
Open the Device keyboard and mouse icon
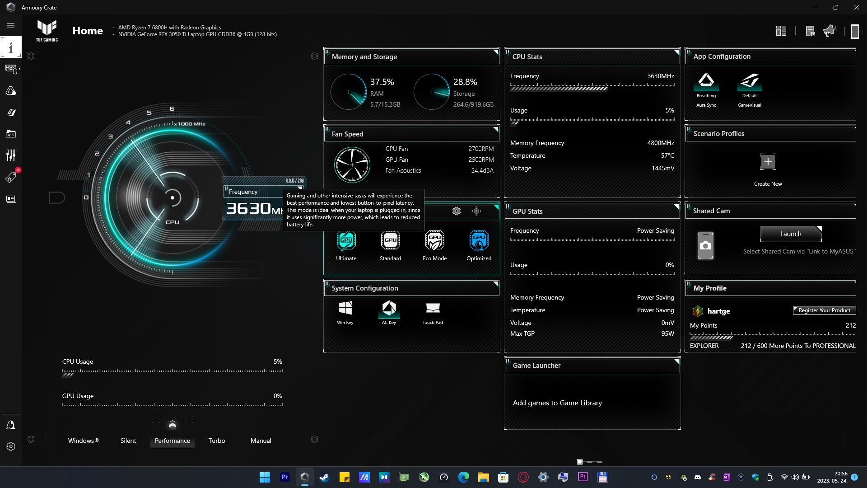point(11,69)
